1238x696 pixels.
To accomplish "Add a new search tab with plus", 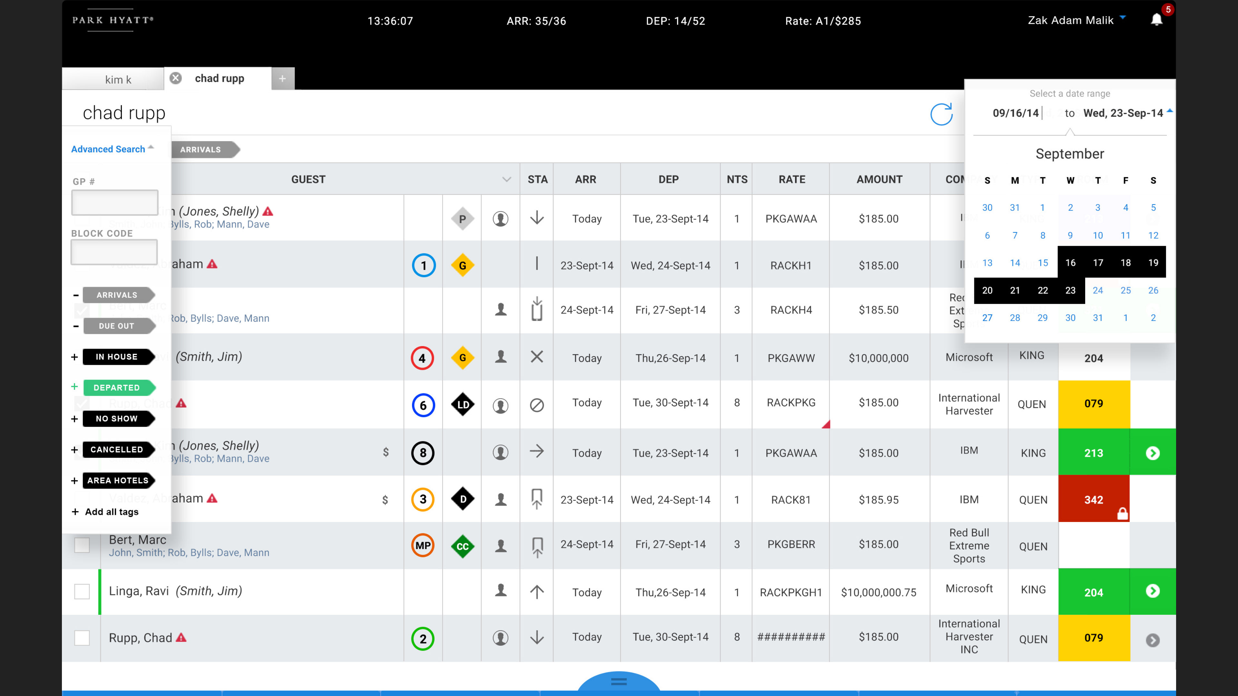I will [x=283, y=78].
